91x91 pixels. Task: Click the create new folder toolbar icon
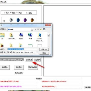coord(41,29)
